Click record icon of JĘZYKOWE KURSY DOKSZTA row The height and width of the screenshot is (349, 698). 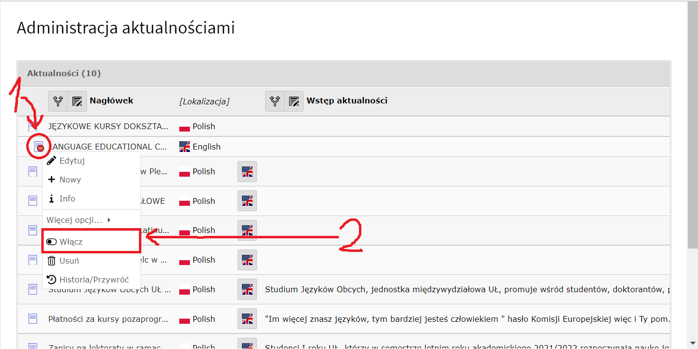[x=33, y=126]
